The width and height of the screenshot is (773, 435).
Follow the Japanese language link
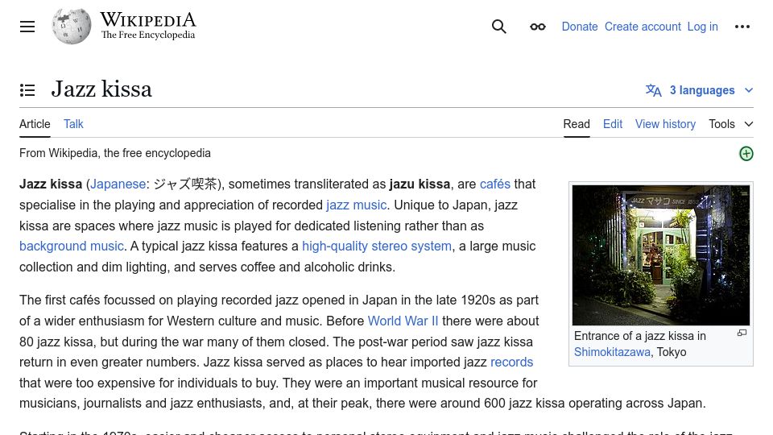coord(118,184)
